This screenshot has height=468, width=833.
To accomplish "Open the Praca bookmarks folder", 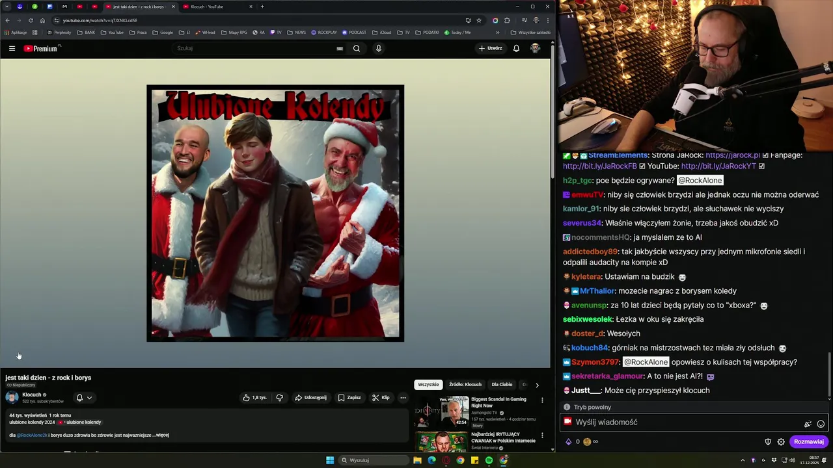I will (138, 32).
